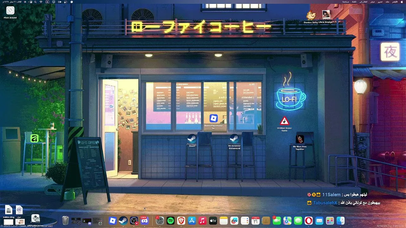Open Messages from the dock
Viewport: 406px width, 228px height.
(x=298, y=221)
